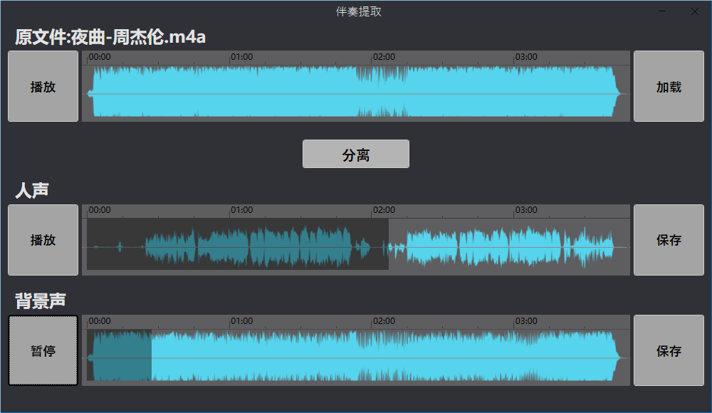Screen dimensions: 712x413
Task: Save the 人声 vocal track
Action: tap(669, 240)
